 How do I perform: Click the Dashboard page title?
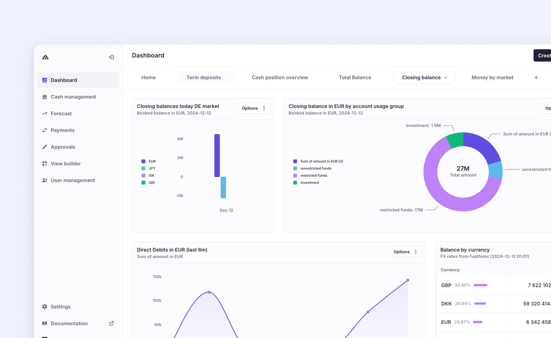[x=148, y=55]
